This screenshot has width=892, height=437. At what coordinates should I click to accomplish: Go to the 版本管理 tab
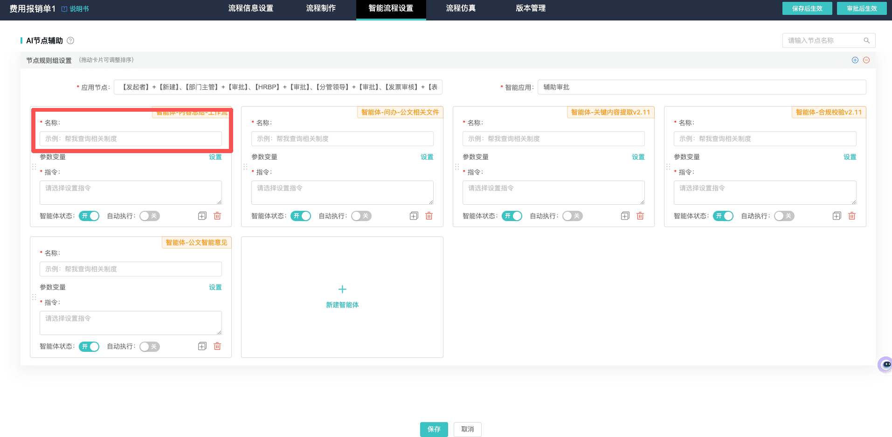tap(531, 8)
